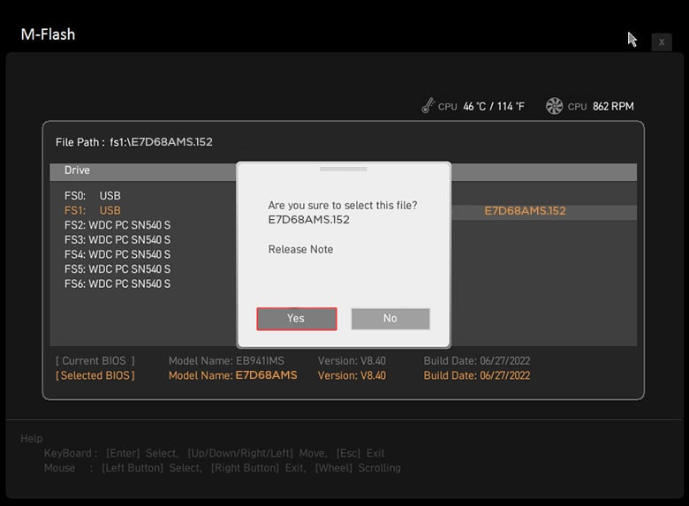Click the grey Version: V8.40 of Current BIOS
This screenshot has height=506, width=689.
[352, 360]
